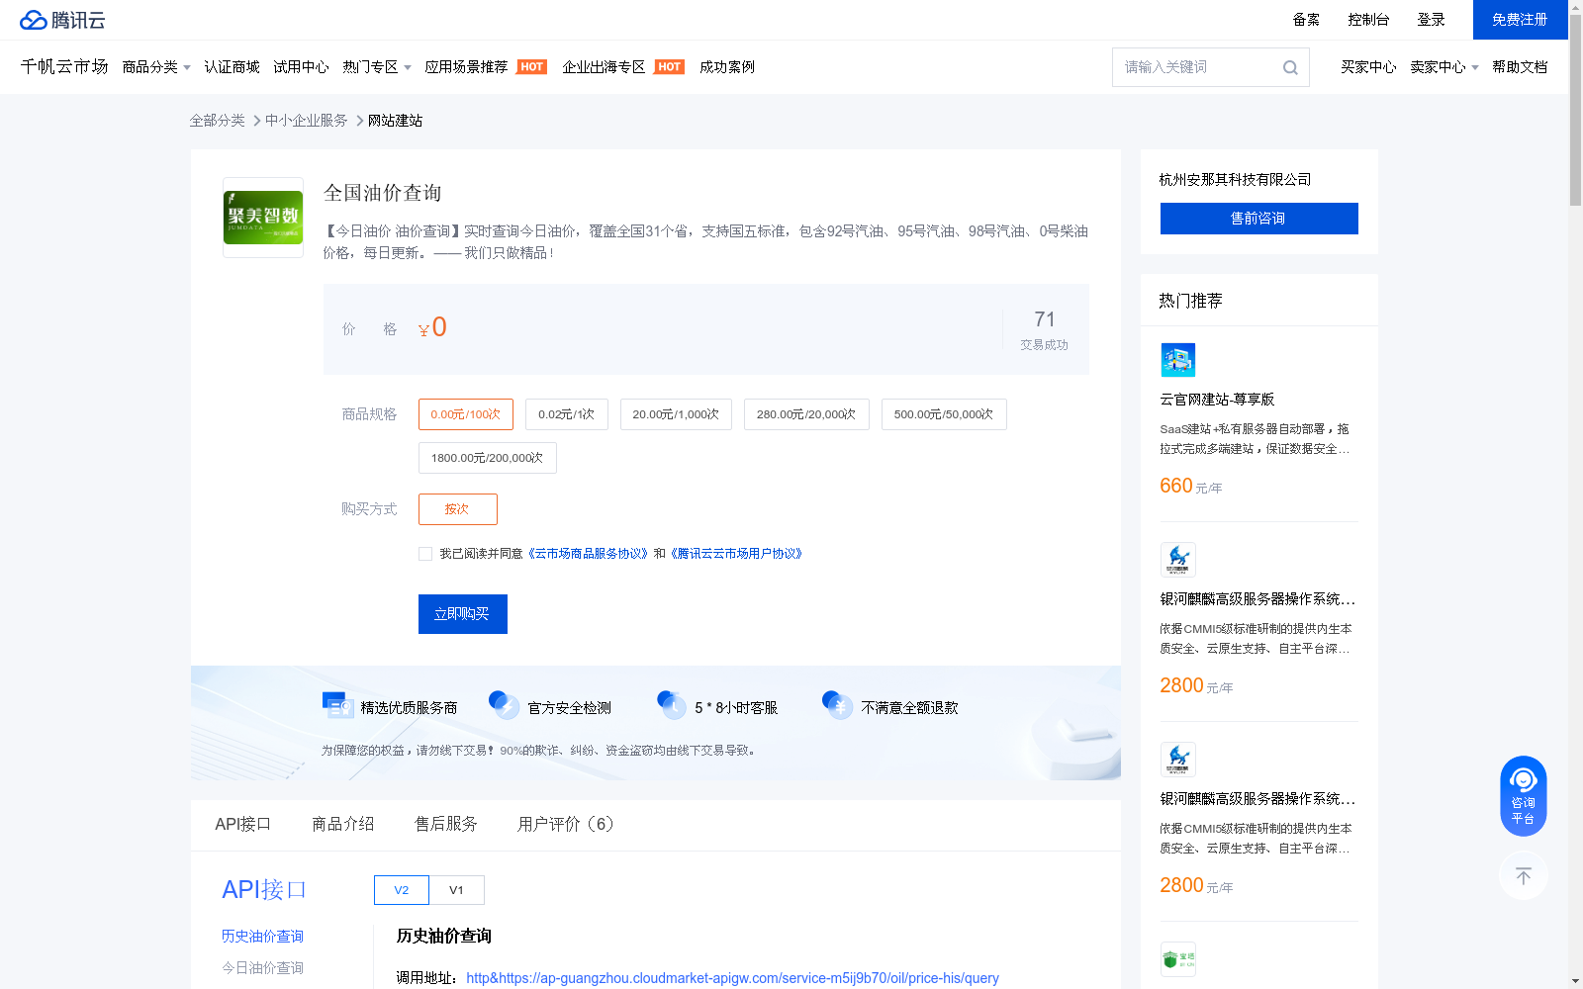Open 云官网建站-尊享版 product title
This screenshot has height=989, width=1583.
pyautogui.click(x=1217, y=400)
